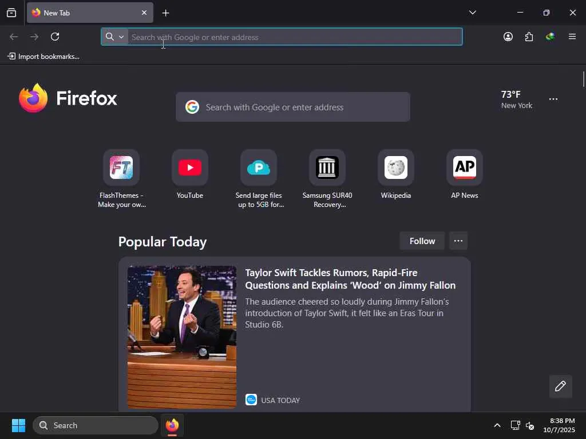This screenshot has width=586, height=439.
Task: Open the Taylor Swift Tackles Rumors headline
Action: coord(350,279)
